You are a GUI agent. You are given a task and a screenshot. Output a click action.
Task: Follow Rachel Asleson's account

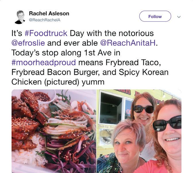coord(155,16)
